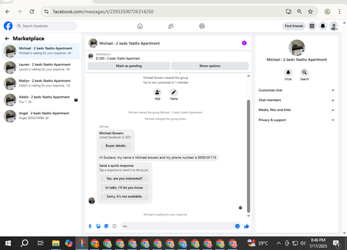Screen dimensions: 347x250
Task: Open the emoji picker icon
Action: (237, 226)
